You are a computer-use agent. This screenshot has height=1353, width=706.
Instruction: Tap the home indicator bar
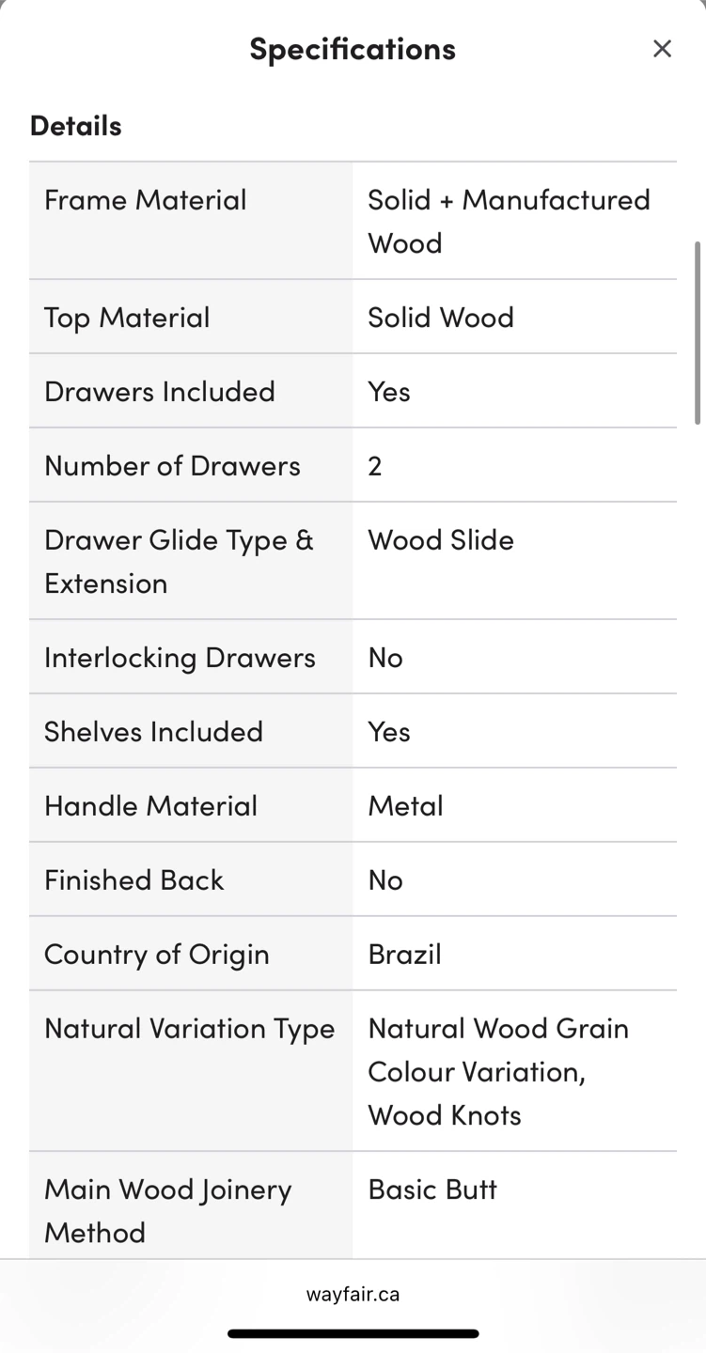353,1333
